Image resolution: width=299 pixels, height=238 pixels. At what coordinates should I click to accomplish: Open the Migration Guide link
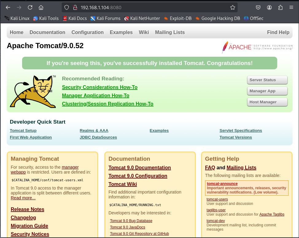pos(29,226)
